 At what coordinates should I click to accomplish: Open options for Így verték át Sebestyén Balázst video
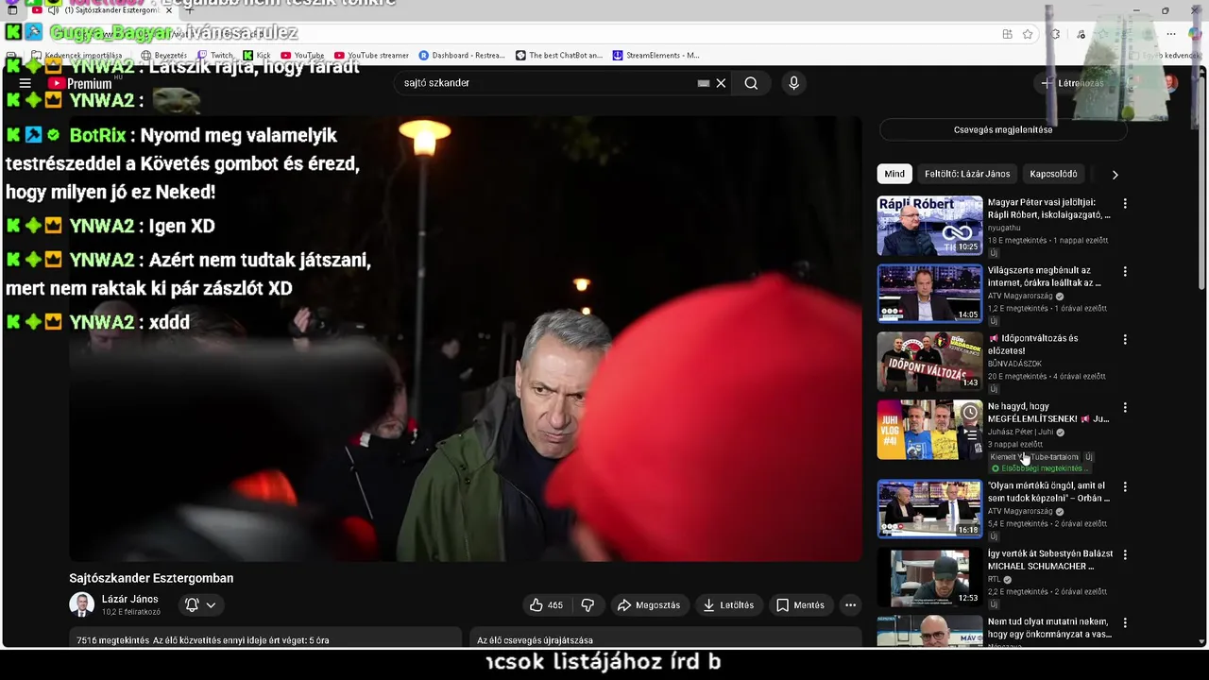click(x=1124, y=554)
